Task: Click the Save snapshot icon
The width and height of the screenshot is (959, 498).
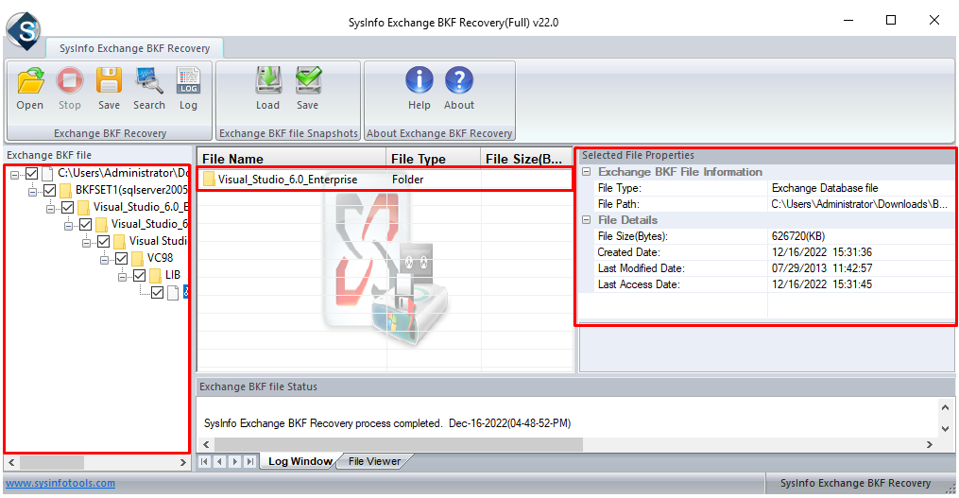Action: pyautogui.click(x=308, y=80)
